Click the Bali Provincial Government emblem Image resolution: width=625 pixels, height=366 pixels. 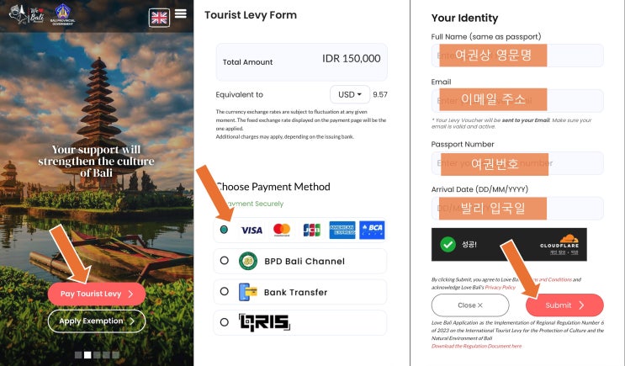click(x=62, y=15)
